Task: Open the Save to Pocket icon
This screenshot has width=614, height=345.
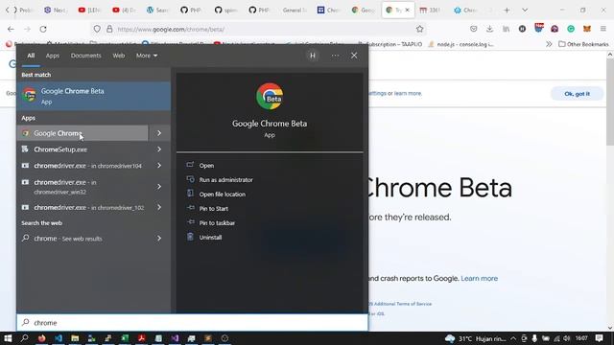Action: click(x=473, y=29)
